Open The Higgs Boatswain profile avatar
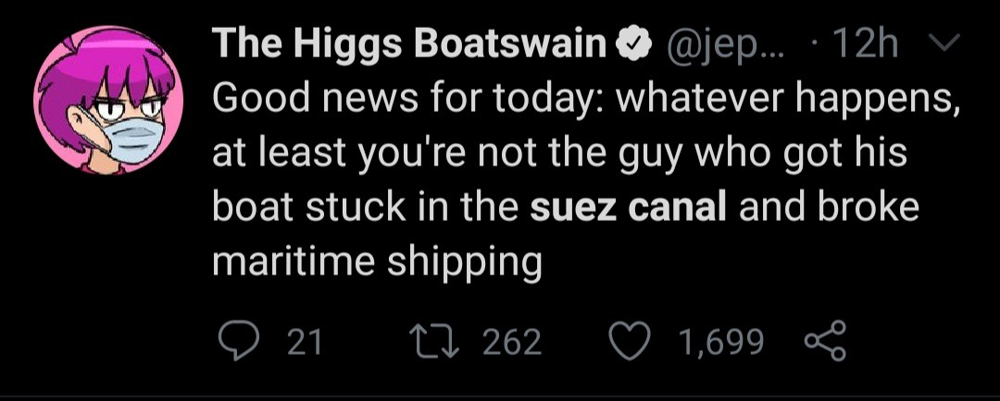This screenshot has width=1000, height=401. pyautogui.click(x=108, y=100)
